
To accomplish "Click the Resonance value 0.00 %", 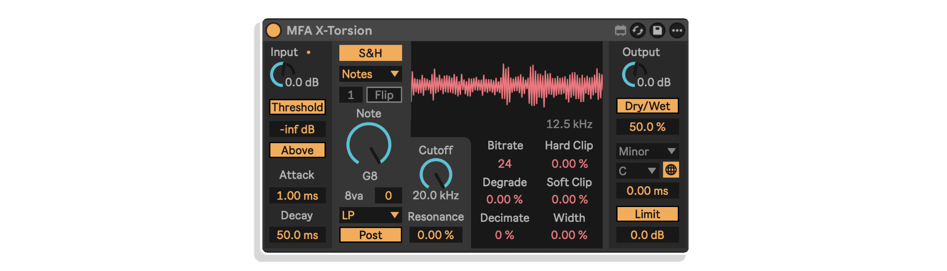I will coord(436,235).
